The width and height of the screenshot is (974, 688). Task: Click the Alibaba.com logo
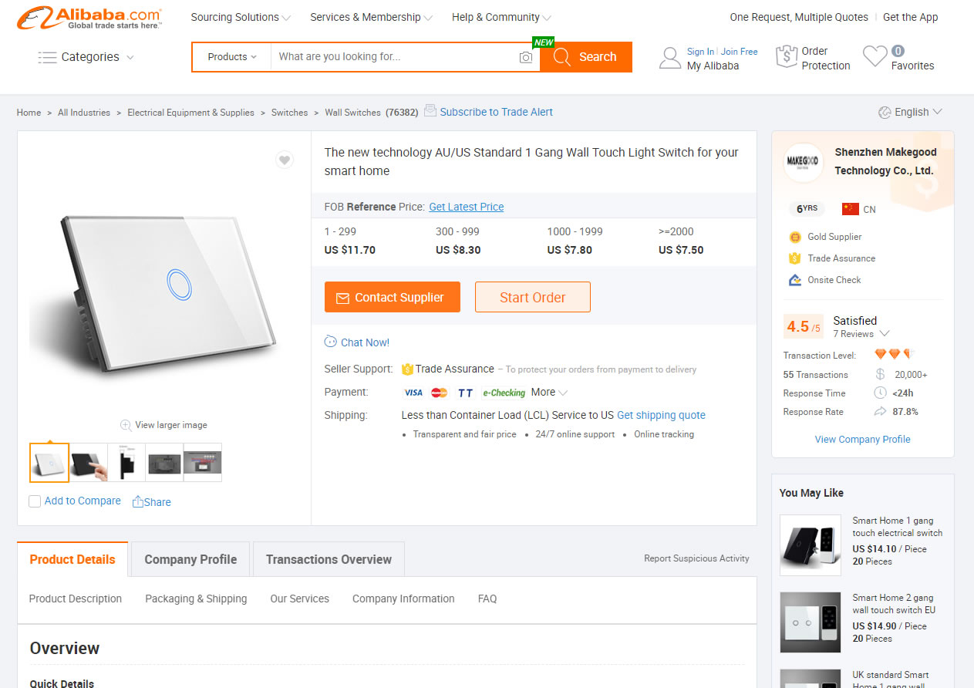point(89,19)
